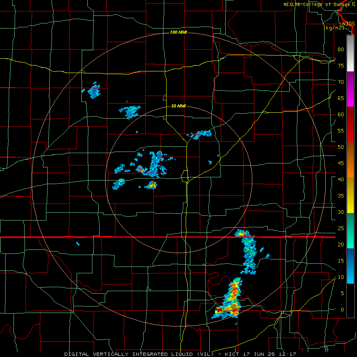Click the 25 value on the scale
357x357 pixels.
(341, 228)
